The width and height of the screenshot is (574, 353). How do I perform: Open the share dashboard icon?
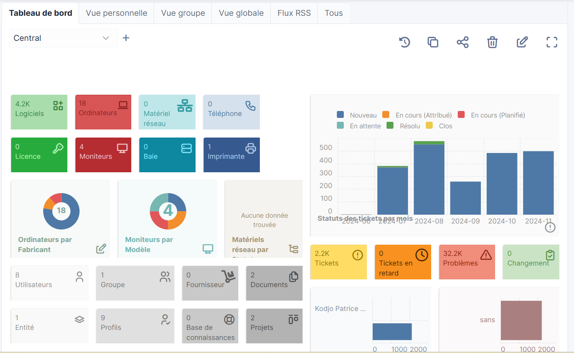tap(463, 42)
